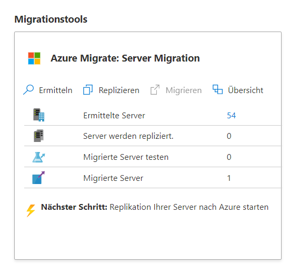Click the 'Nächster Schritt' bold label
The height and width of the screenshot is (265, 290).
tap(74, 207)
